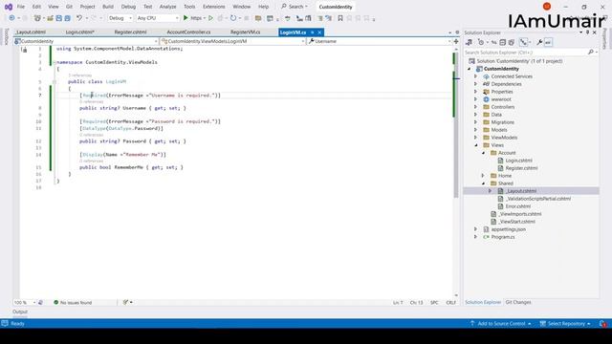Open the Analyze menu
The width and height of the screenshot is (612, 344).
(168, 7)
